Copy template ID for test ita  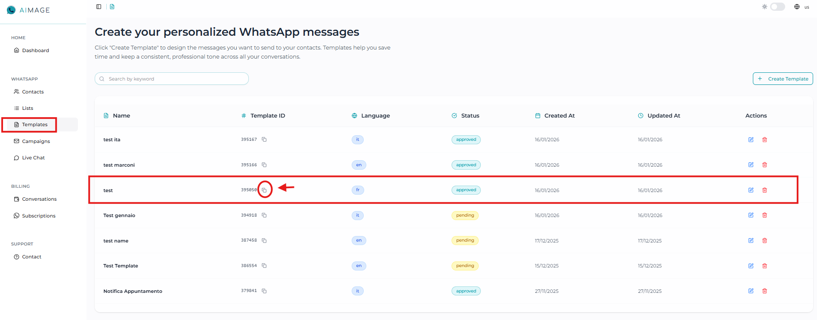[x=264, y=140]
